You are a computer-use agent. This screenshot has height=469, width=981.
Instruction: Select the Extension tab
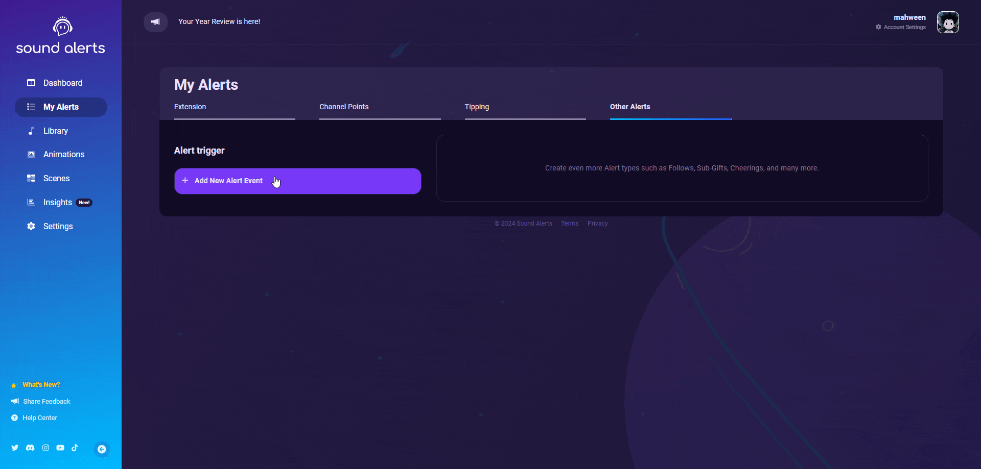point(190,107)
